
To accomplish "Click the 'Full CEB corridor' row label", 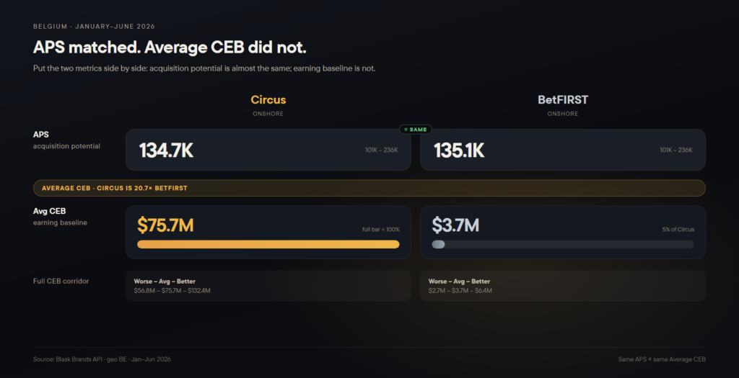I will click(x=61, y=281).
